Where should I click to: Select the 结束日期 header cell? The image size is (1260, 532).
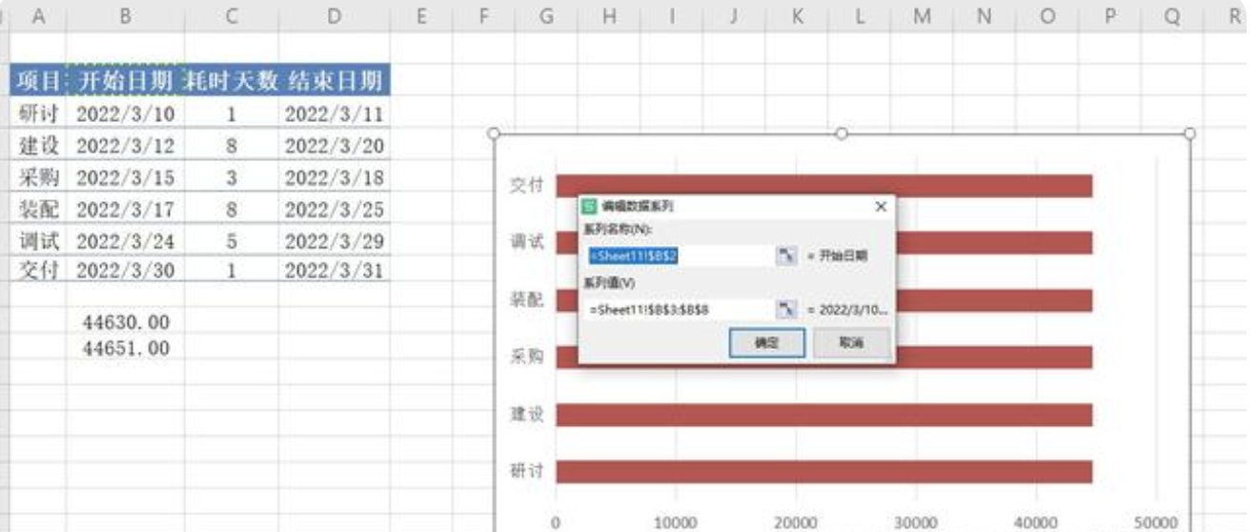[x=334, y=80]
